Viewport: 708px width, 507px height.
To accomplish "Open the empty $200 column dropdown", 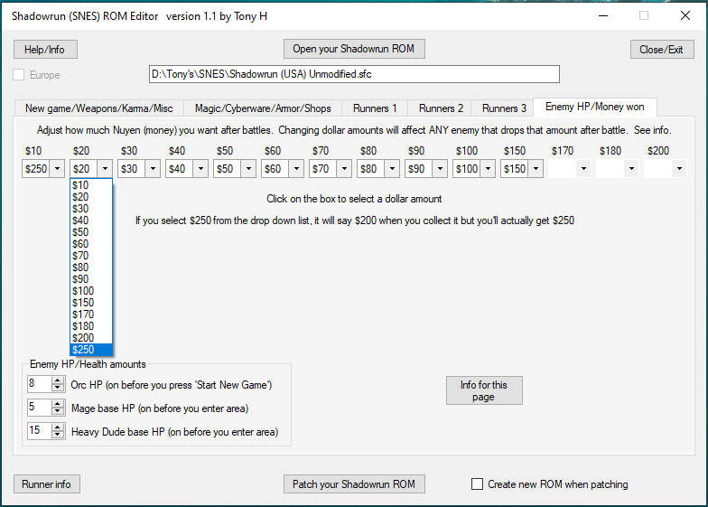I will point(679,169).
